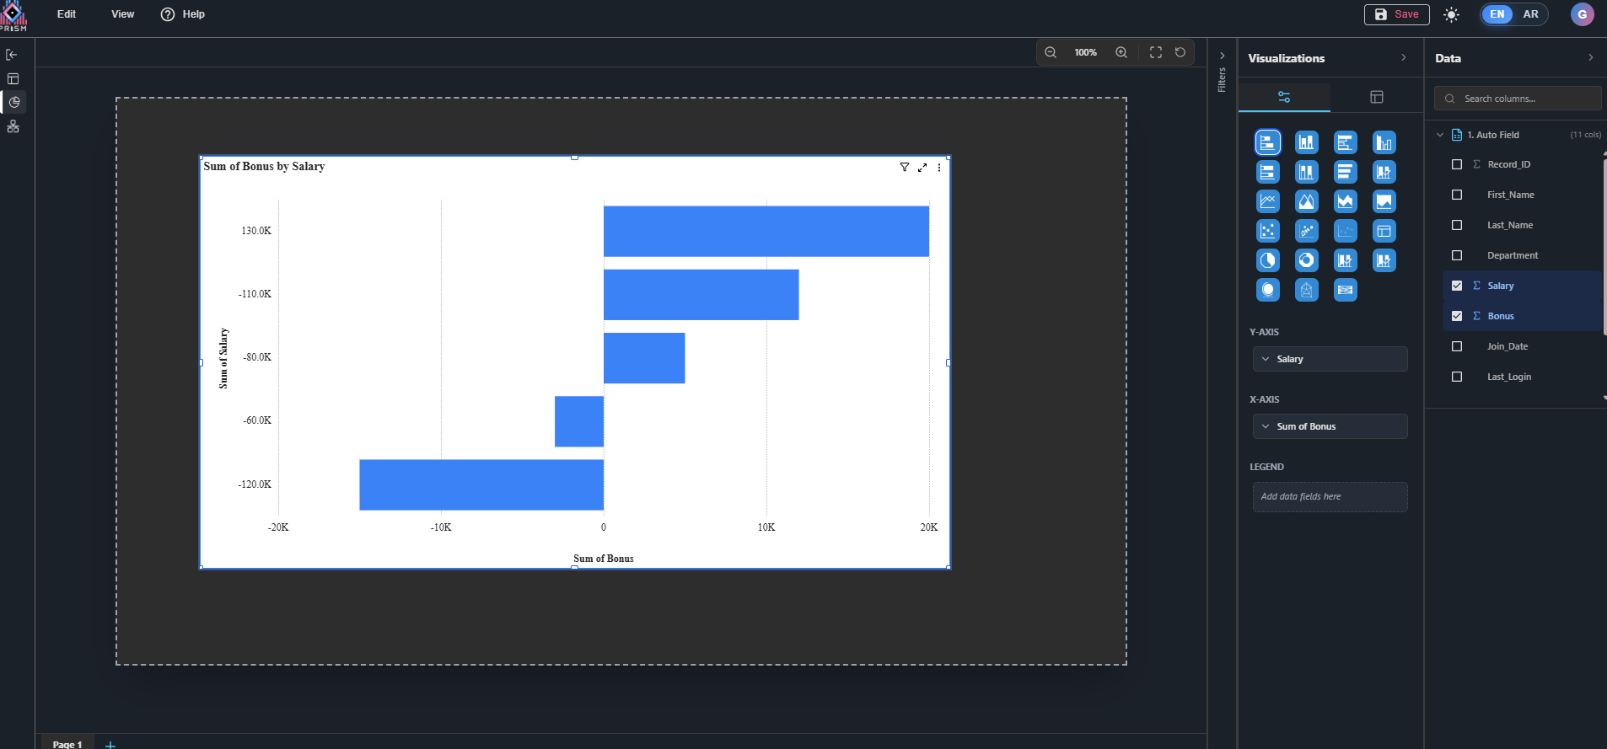Enable the First_Name column checkbox
1607x749 pixels.
1457,195
